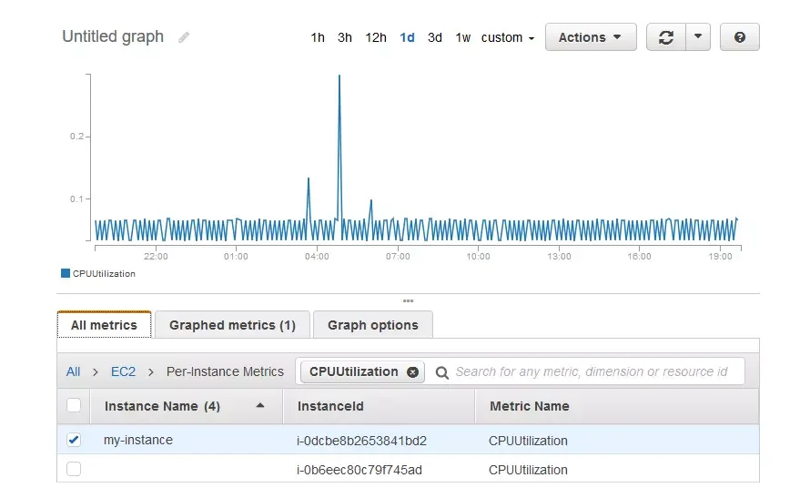
Task: Open the Actions dropdown menu
Action: click(x=591, y=37)
